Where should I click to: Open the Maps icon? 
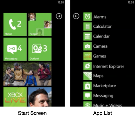[87, 76]
